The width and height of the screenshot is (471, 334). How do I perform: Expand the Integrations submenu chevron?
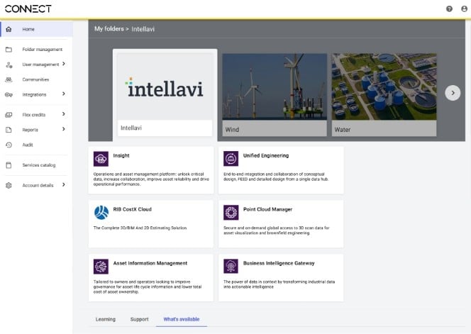(64, 94)
